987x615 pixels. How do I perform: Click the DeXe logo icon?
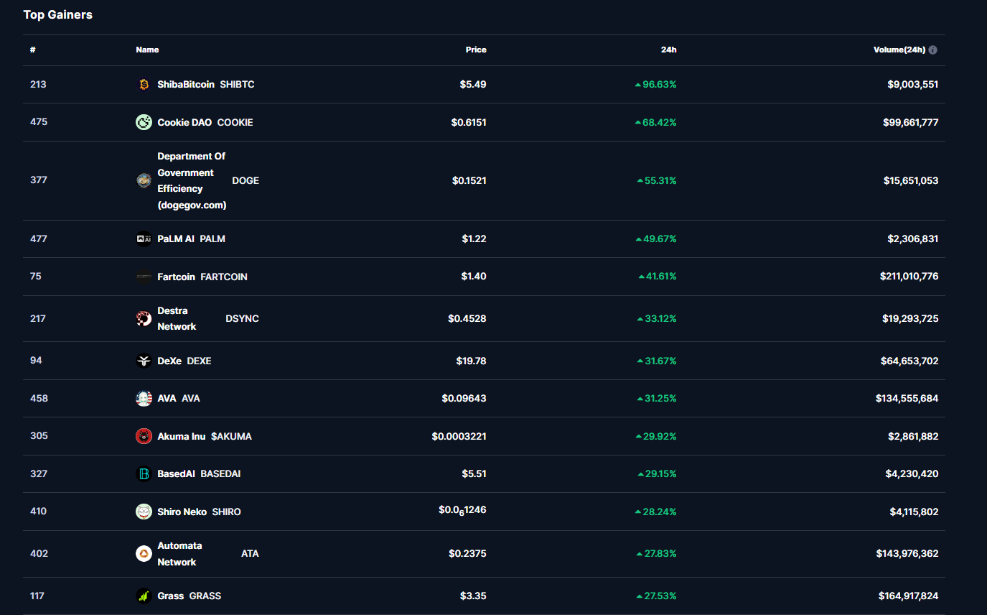(144, 361)
